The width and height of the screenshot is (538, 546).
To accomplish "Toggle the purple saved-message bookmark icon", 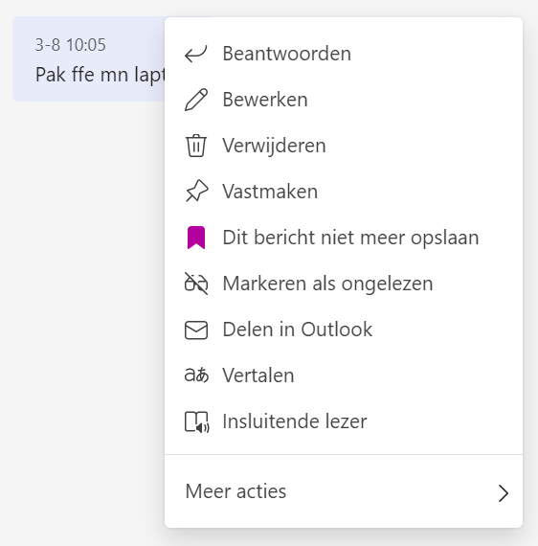I will (x=196, y=238).
